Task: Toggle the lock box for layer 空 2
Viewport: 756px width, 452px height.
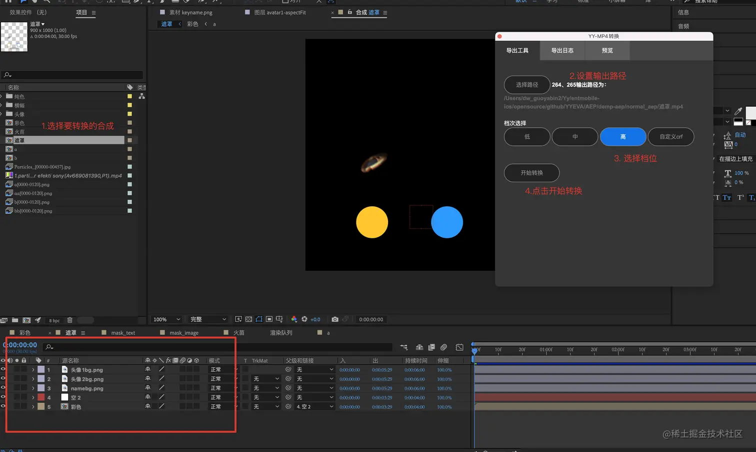Action: tap(24, 397)
